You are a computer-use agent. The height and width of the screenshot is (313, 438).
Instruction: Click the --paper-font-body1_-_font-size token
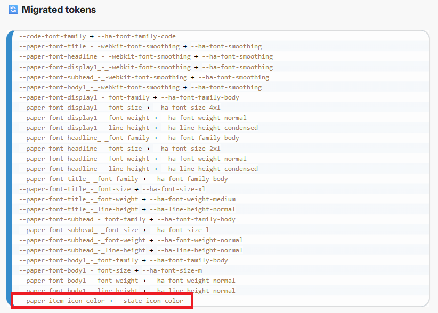(x=75, y=270)
